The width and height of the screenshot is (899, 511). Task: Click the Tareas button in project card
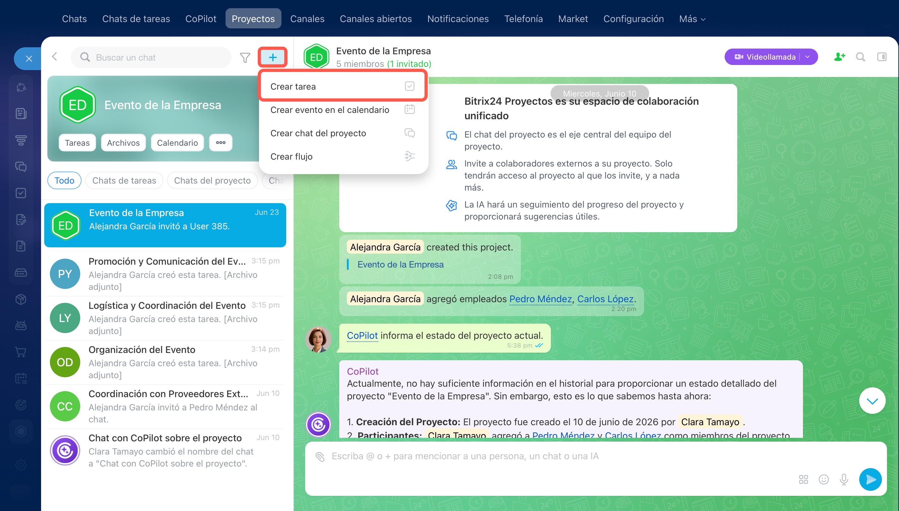coord(77,143)
